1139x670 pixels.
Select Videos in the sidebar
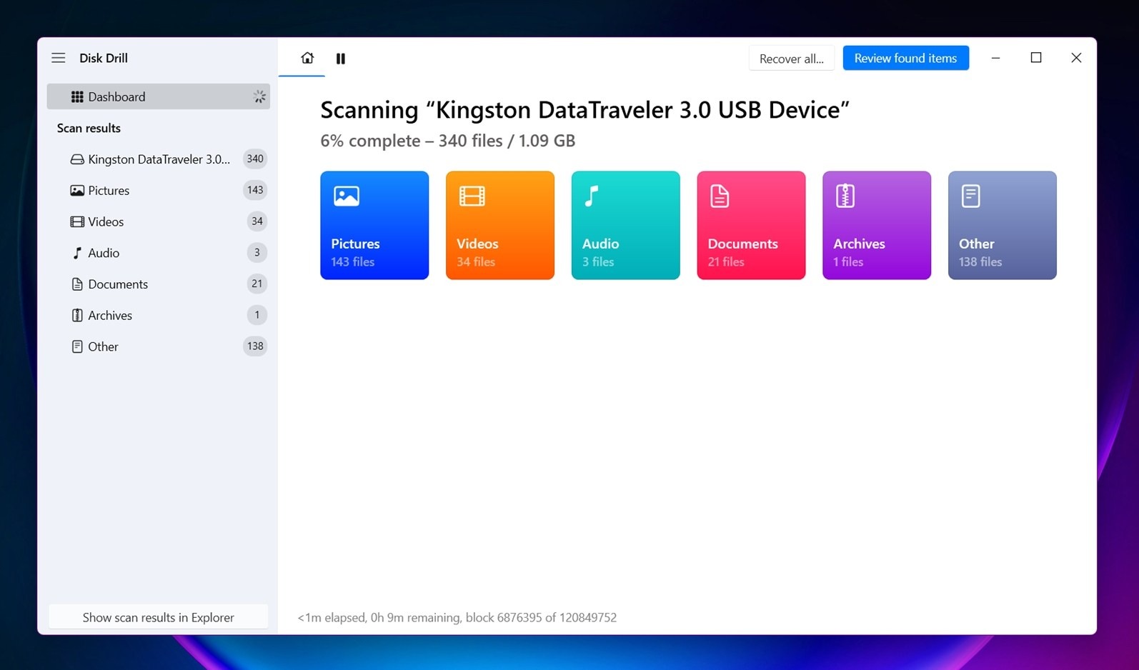tap(159, 221)
